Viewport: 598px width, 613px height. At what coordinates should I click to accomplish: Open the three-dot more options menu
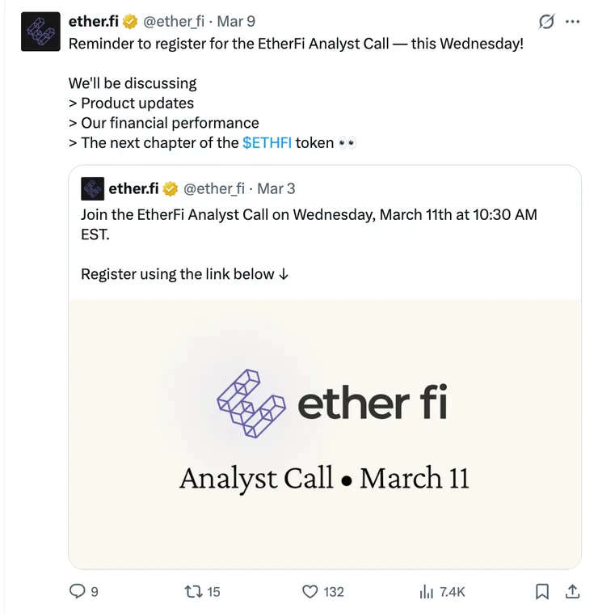(573, 22)
